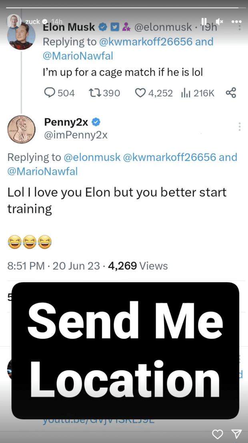
Task: Open Penny2x penny coin avatar
Action: coord(21,129)
